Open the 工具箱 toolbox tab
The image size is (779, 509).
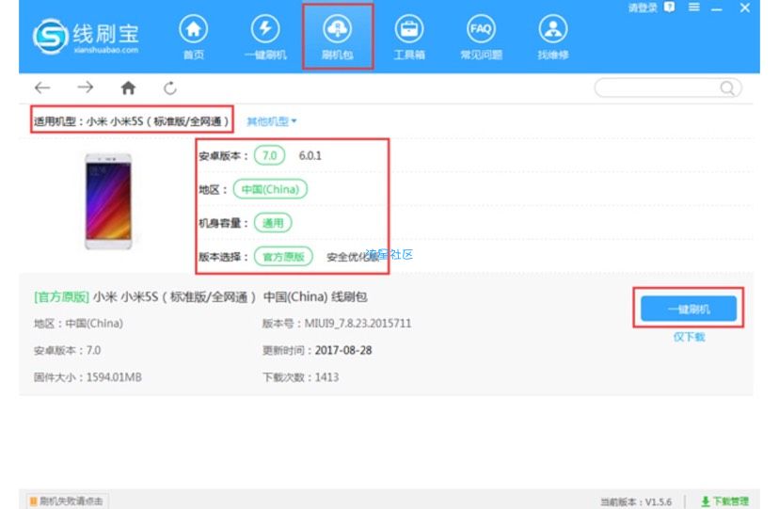pos(409,38)
